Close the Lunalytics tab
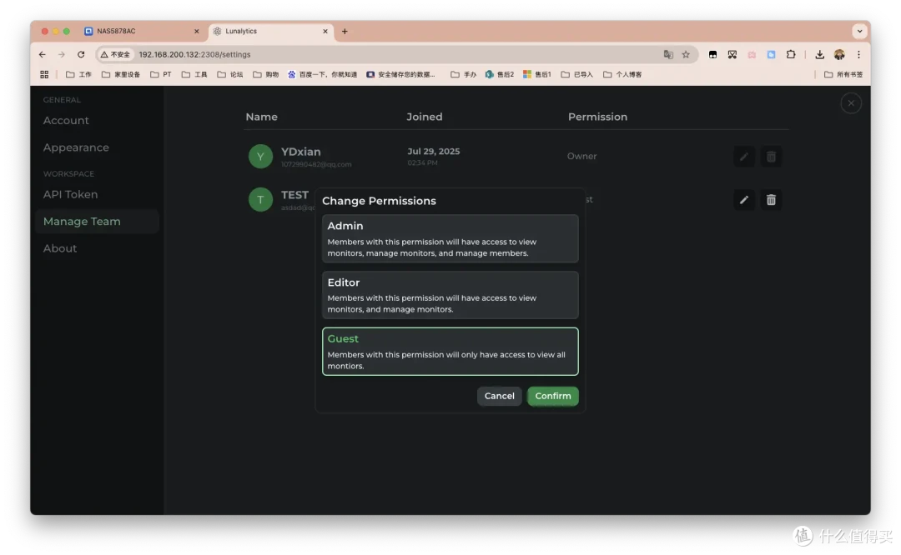Screen dimensions: 901x555 coord(325,32)
